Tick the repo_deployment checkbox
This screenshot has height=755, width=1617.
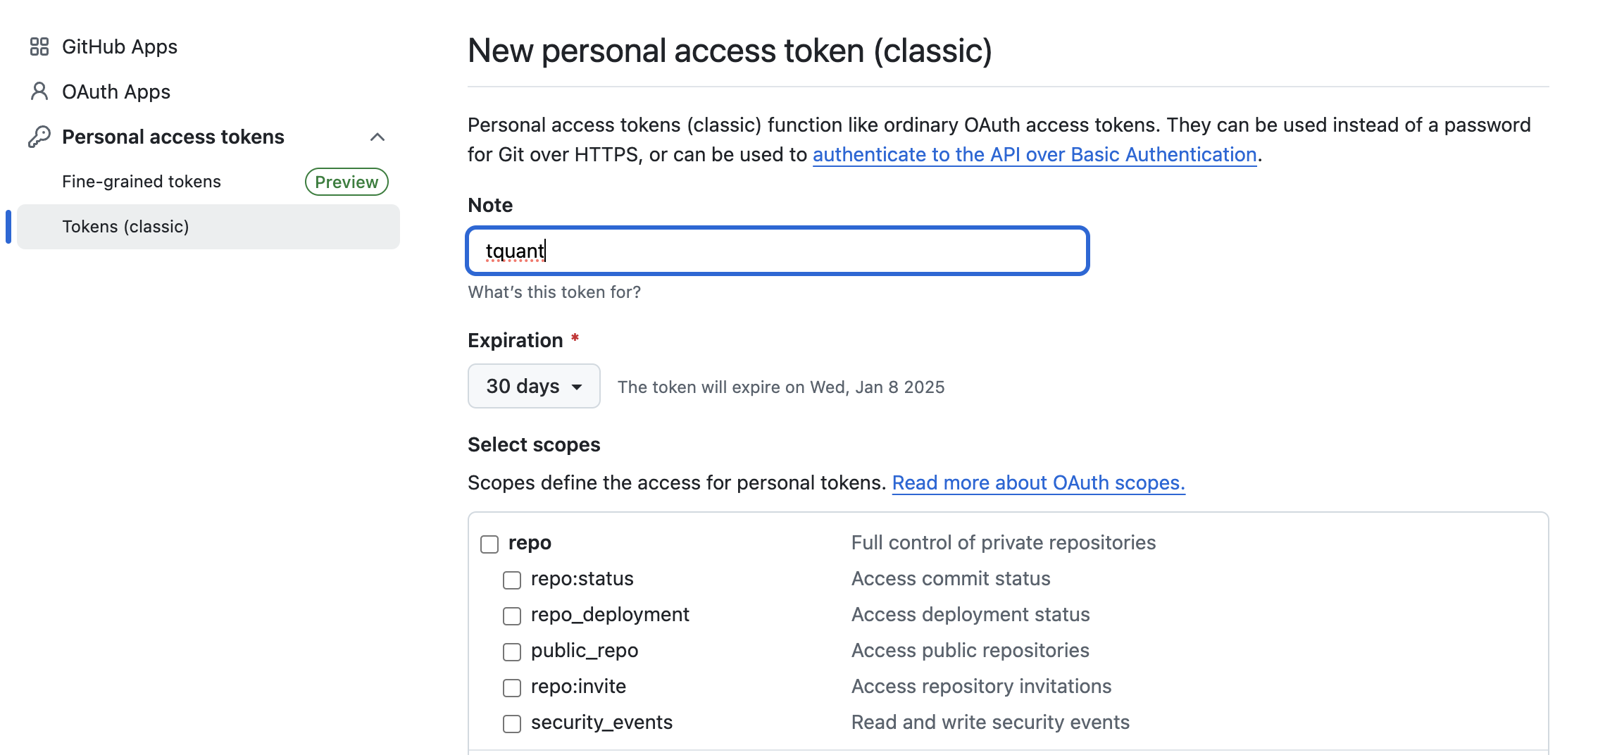click(512, 616)
